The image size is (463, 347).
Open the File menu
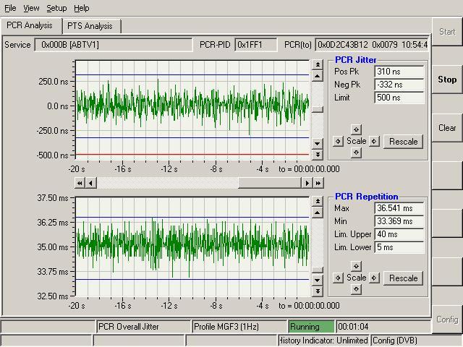point(10,8)
